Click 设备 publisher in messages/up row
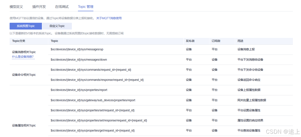Screen dimensions: 301x137 pyautogui.click(x=189, y=49)
